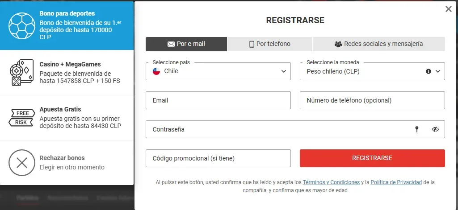Open Redes sociales y mensajería tab
Viewport: 458px width, 210px height.
pyautogui.click(x=378, y=44)
